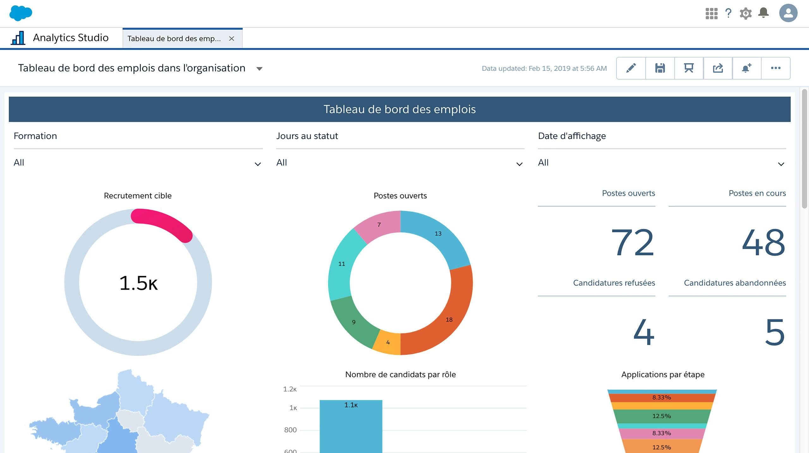
Task: Click the vertical scrollbar thumb
Action: [805, 148]
